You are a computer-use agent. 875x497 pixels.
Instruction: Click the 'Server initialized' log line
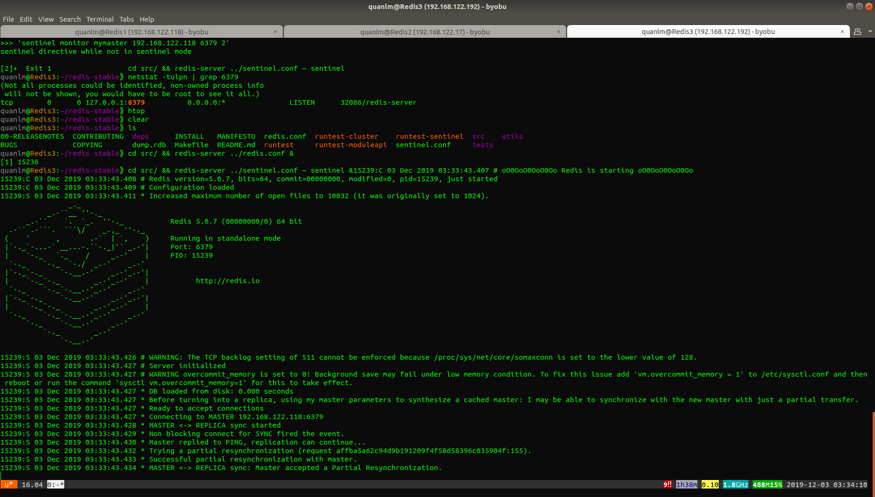pos(113,366)
